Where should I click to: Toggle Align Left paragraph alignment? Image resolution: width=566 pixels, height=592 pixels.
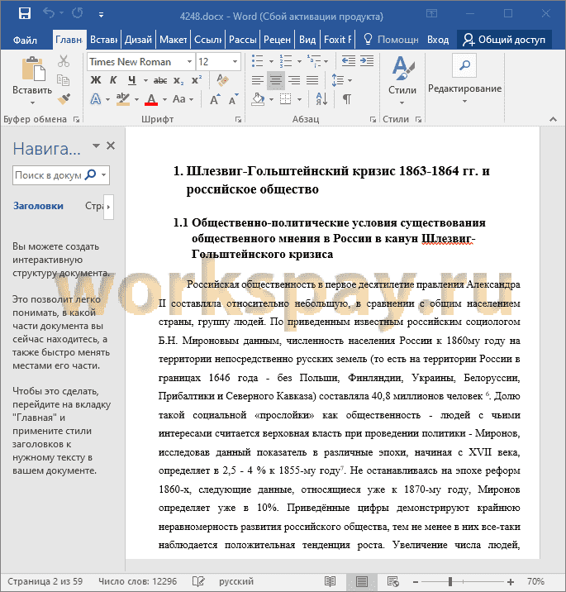click(x=258, y=80)
